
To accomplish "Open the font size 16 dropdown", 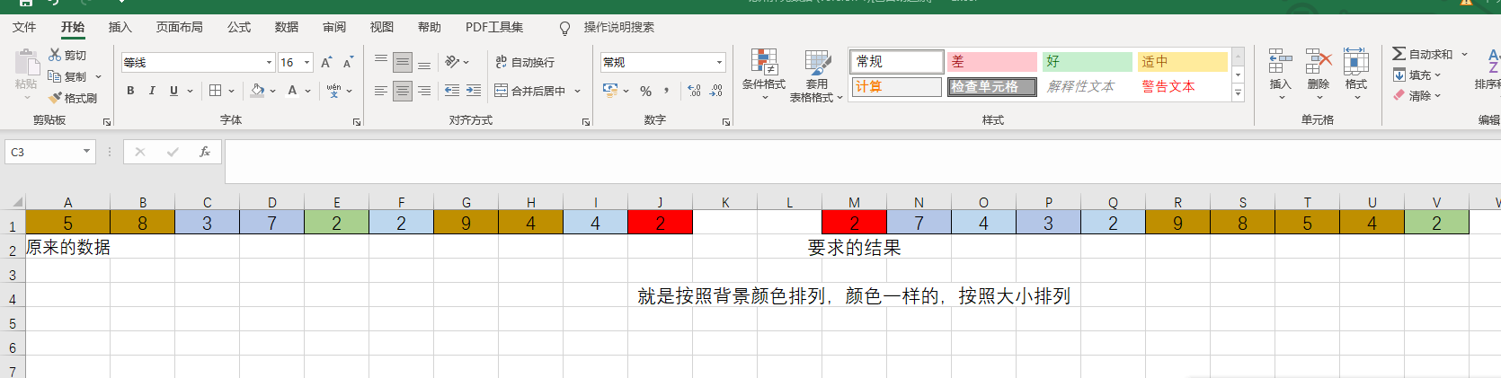I will click(x=306, y=62).
